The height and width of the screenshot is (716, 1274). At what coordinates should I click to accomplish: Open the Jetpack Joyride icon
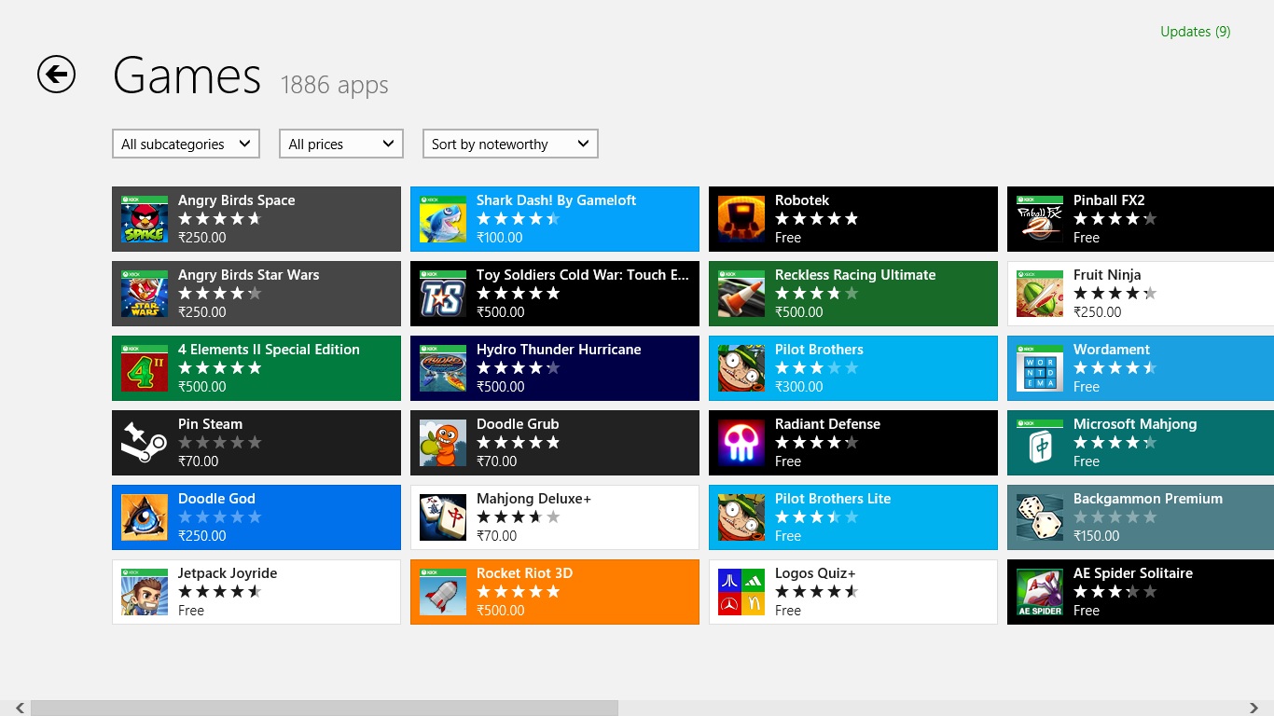point(145,592)
